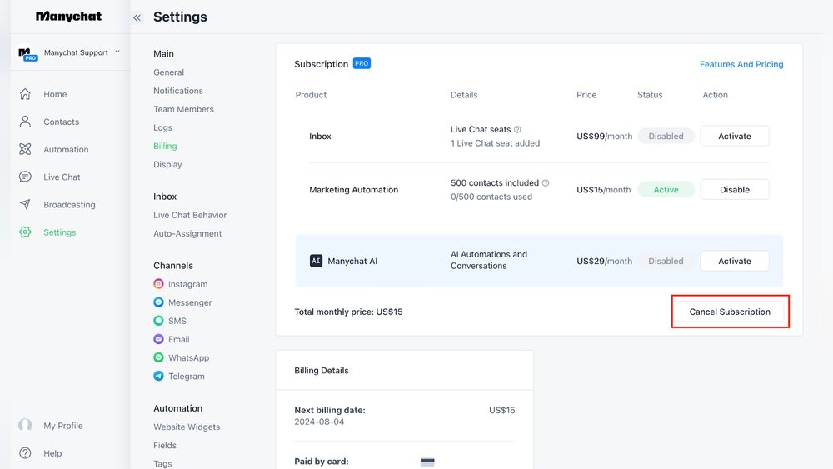The height and width of the screenshot is (469, 833).
Task: Open the Instagram channel icon
Action: coord(158,284)
